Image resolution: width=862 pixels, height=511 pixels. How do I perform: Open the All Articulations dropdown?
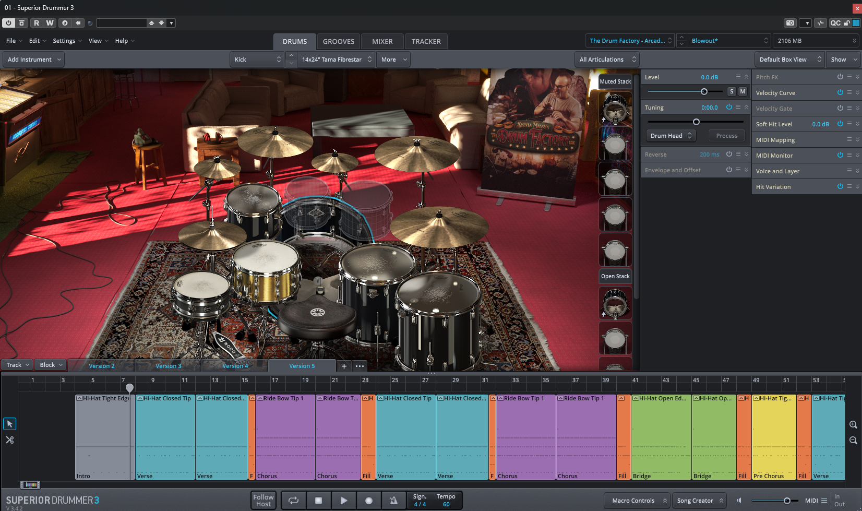tap(607, 60)
